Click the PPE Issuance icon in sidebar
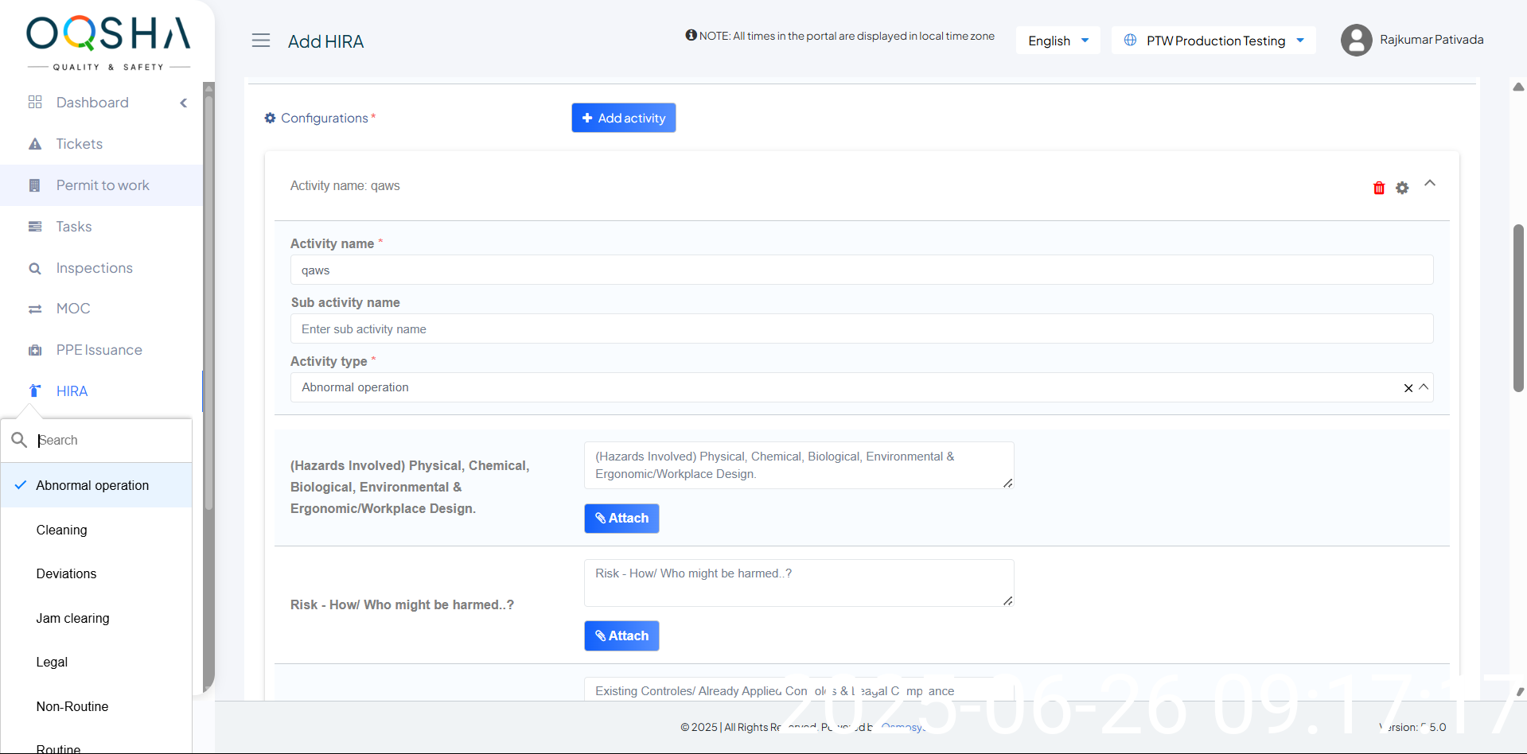The width and height of the screenshot is (1527, 754). point(35,350)
